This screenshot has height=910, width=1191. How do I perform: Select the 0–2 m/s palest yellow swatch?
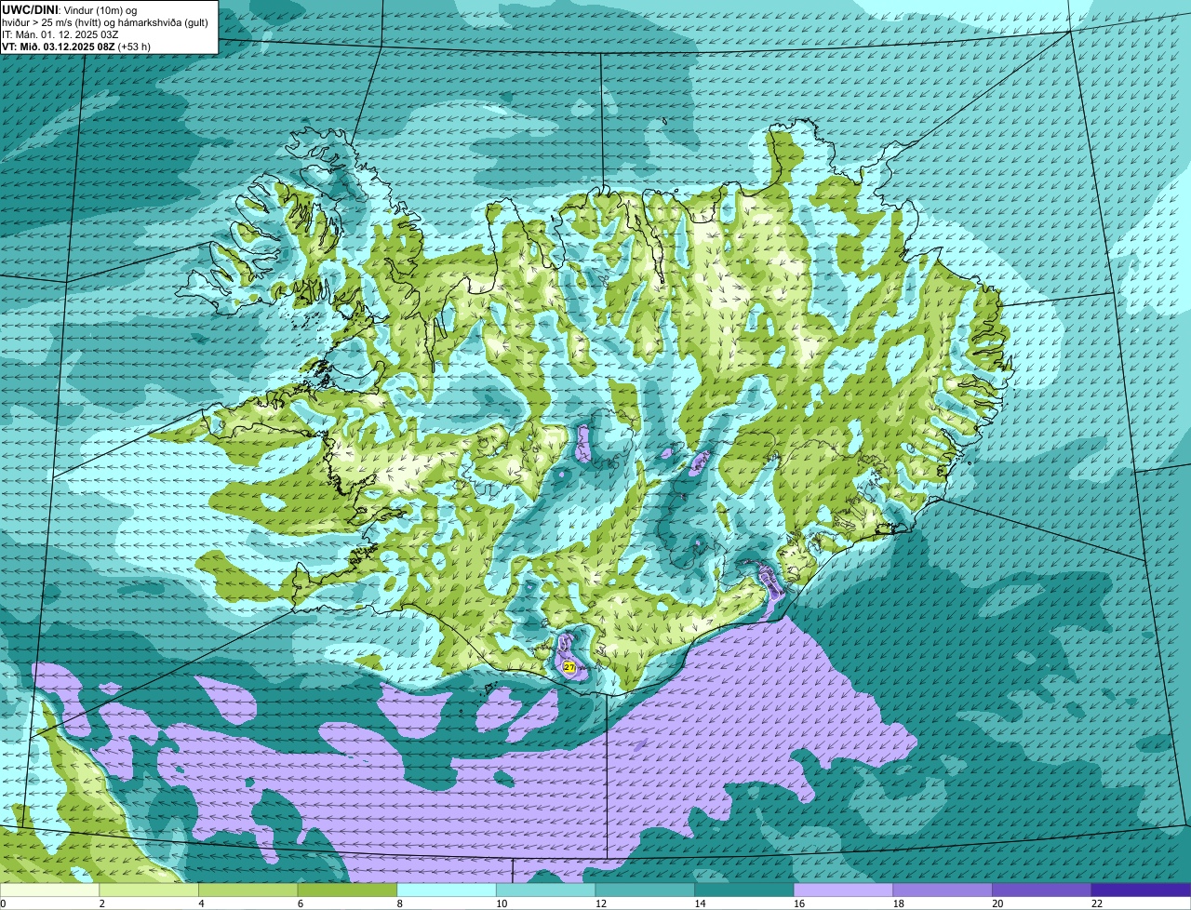(x=49, y=890)
